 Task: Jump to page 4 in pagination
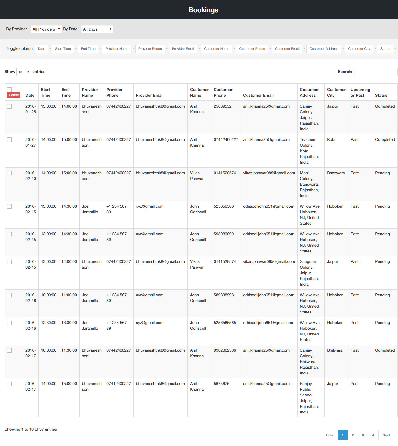[x=373, y=435]
